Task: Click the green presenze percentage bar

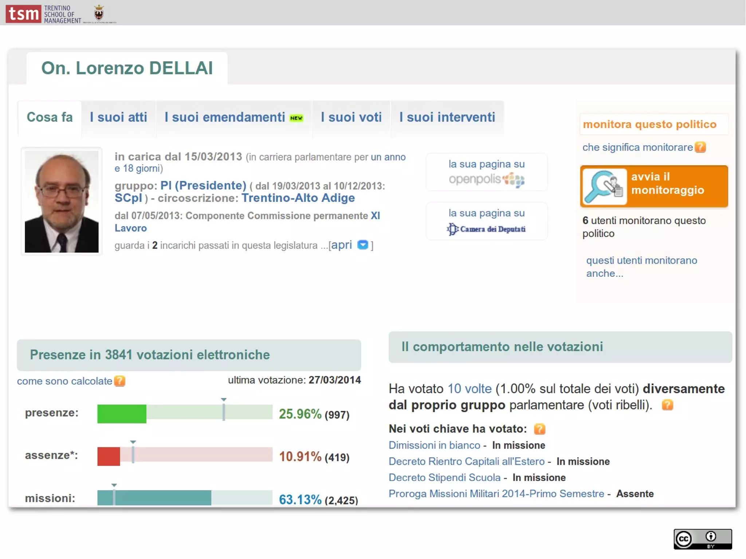Action: click(122, 414)
